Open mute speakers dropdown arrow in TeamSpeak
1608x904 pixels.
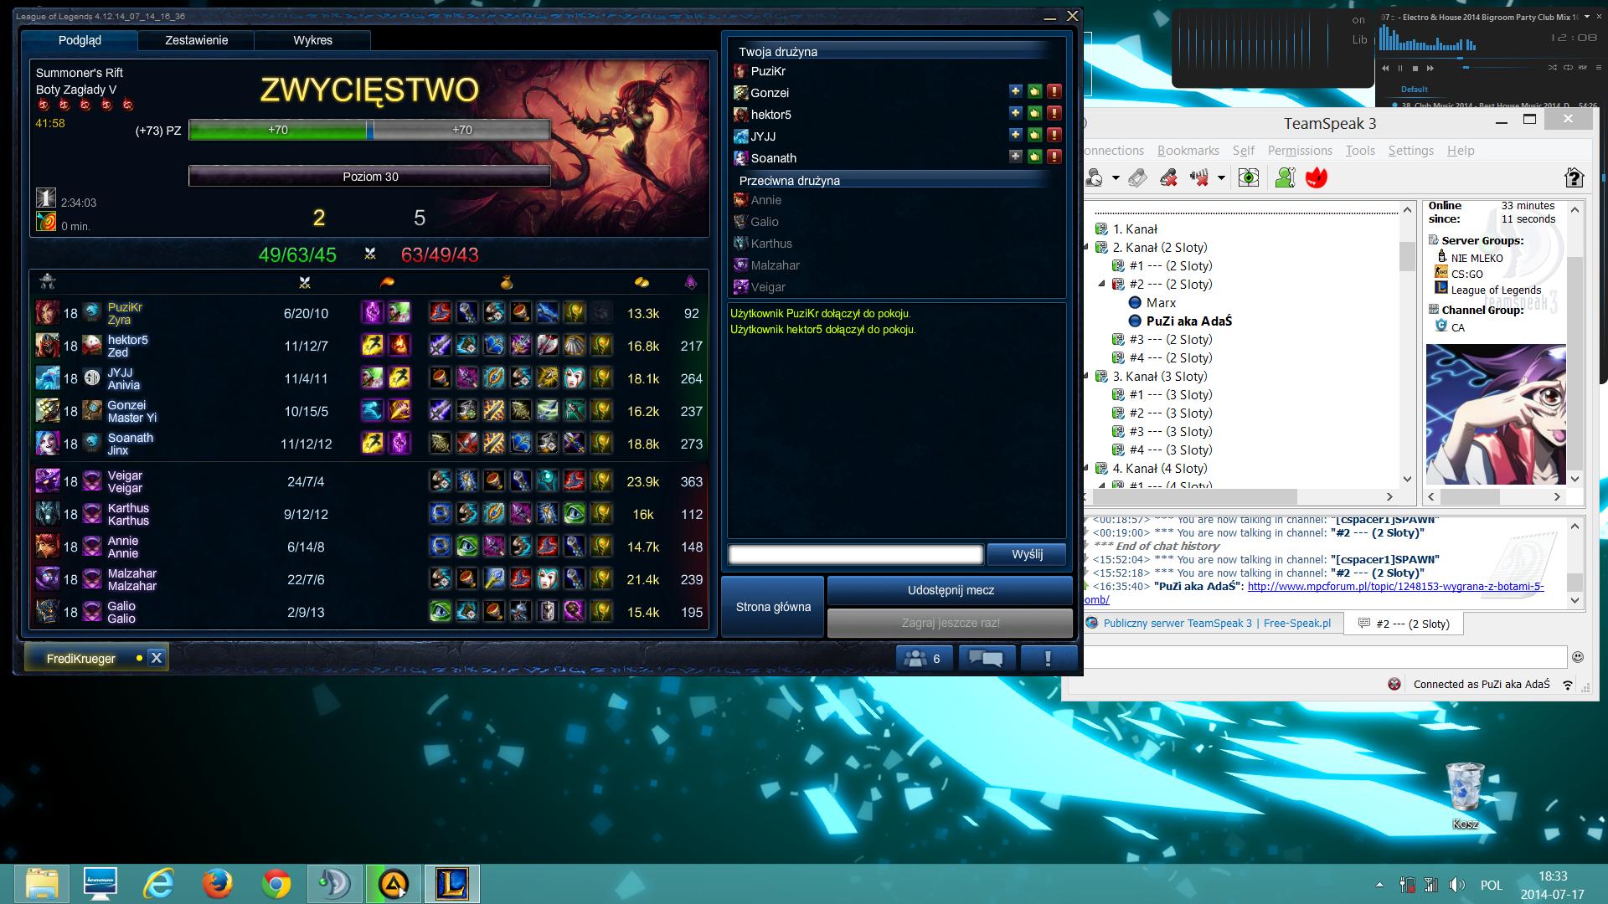coord(1221,177)
